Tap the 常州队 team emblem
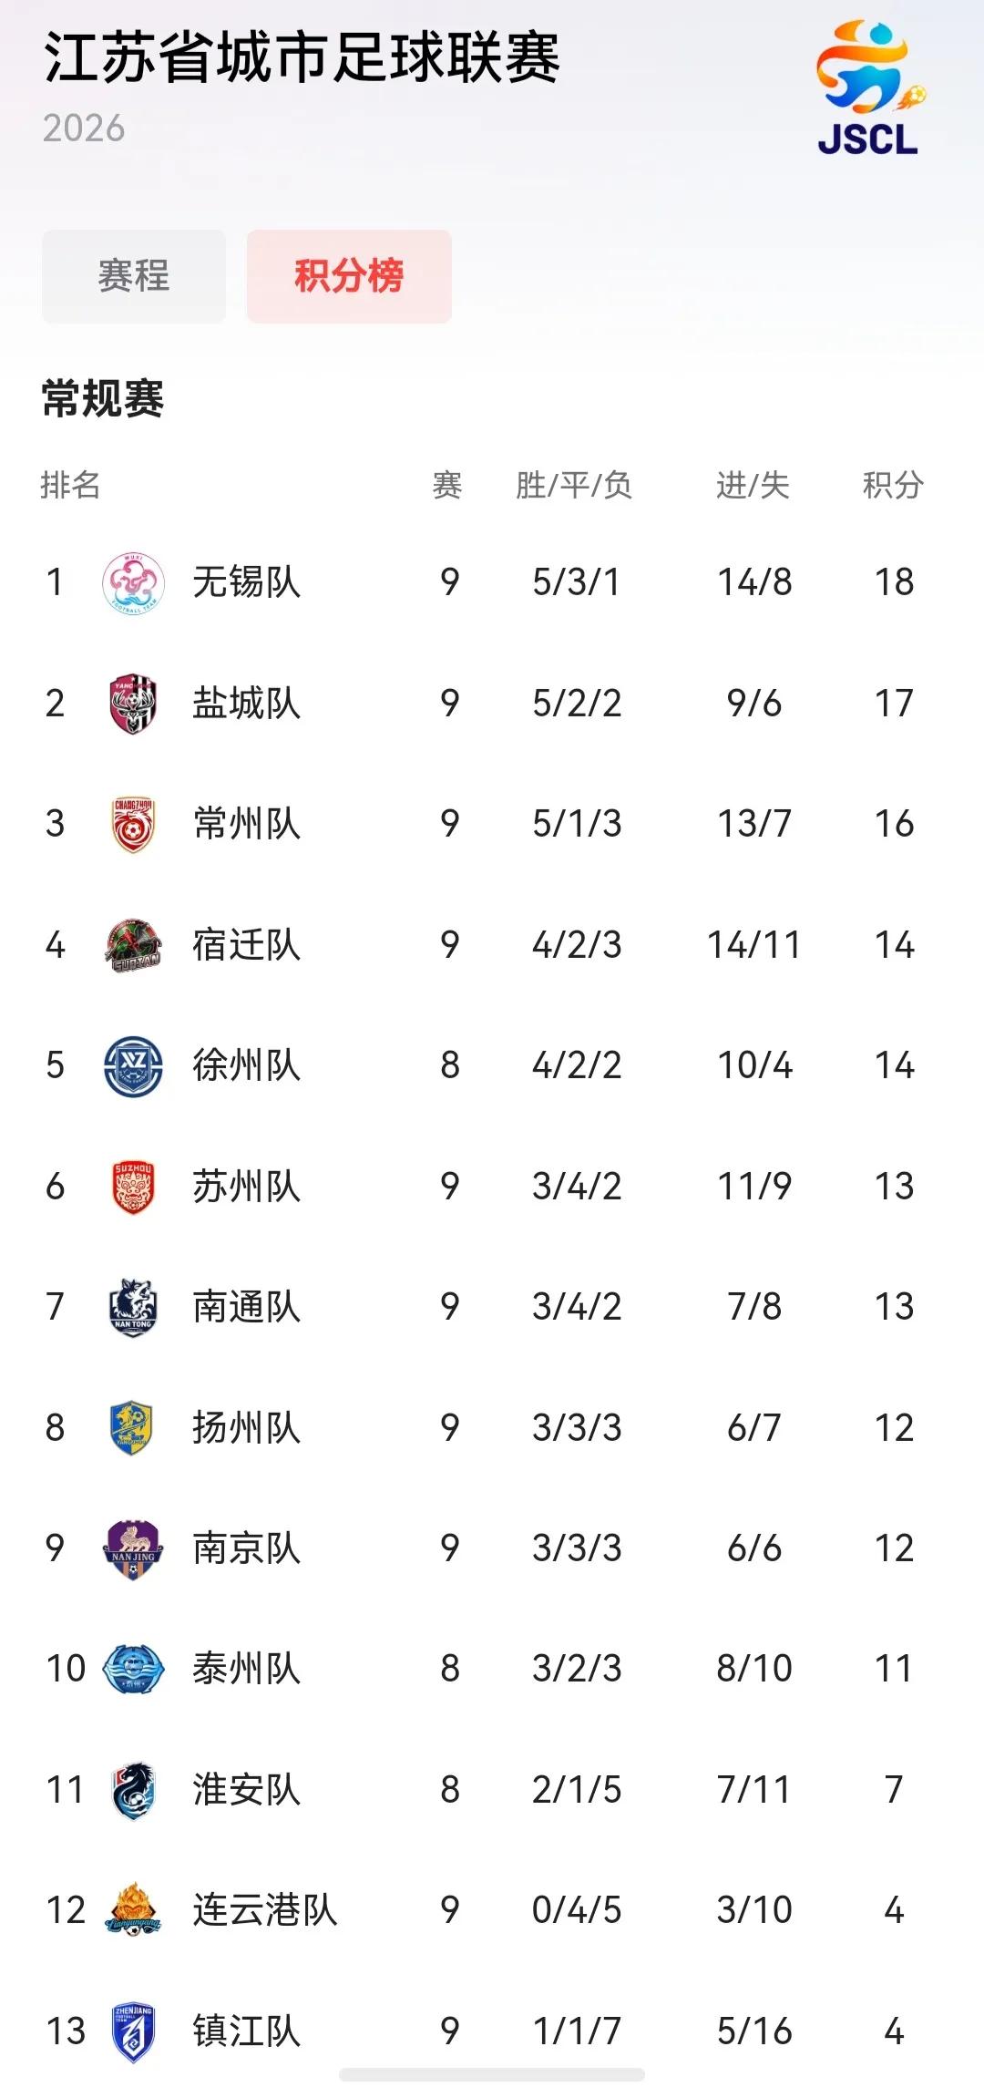The width and height of the screenshot is (984, 2098). click(133, 824)
